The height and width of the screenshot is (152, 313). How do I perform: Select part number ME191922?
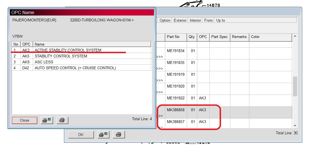176,98
